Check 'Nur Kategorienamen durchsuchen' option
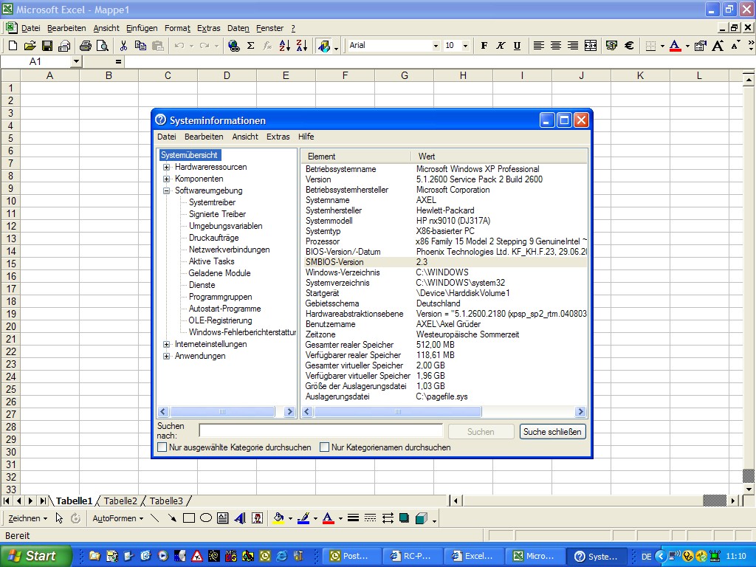This screenshot has width=756, height=567. click(324, 447)
